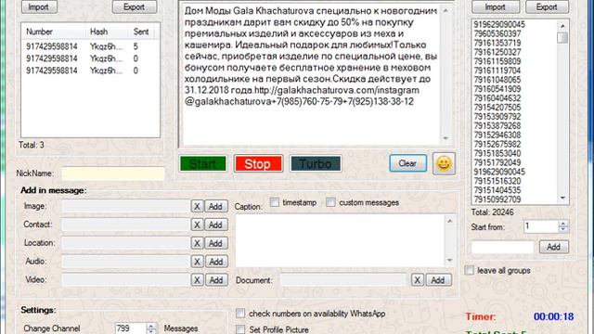Clear the Location attachment with X
Screen dimensions: 594x334
click(197, 243)
